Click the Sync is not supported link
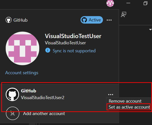 pyautogui.click(x=74, y=51)
